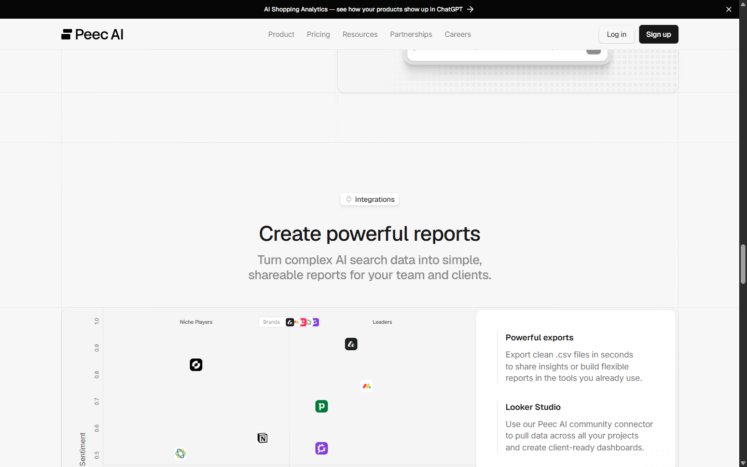Click the Export clean .csv files description
The width and height of the screenshot is (747, 467).
(574, 366)
